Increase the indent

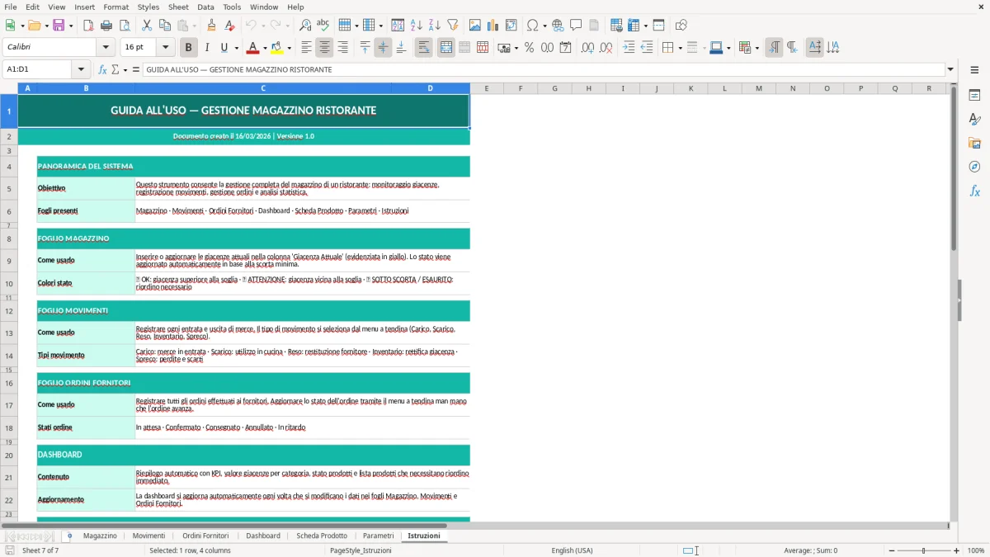(629, 48)
